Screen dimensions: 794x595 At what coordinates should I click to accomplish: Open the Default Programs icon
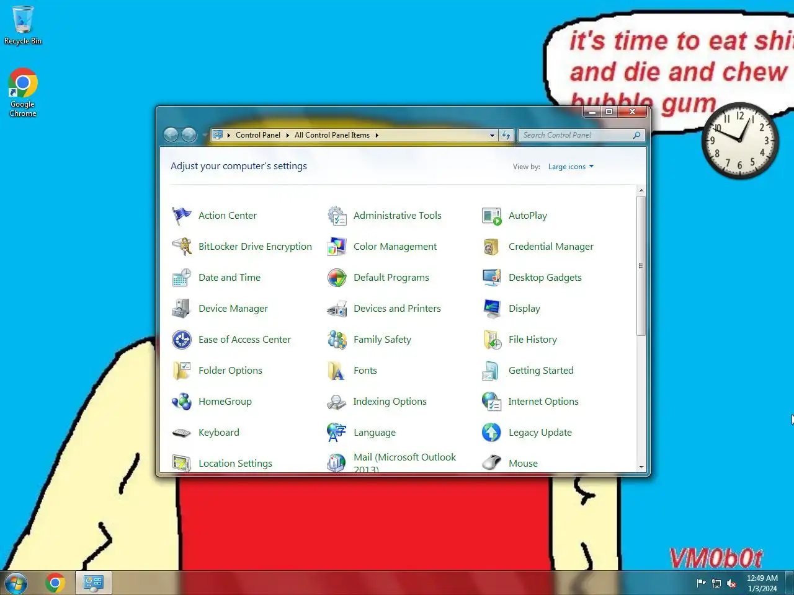coord(336,278)
